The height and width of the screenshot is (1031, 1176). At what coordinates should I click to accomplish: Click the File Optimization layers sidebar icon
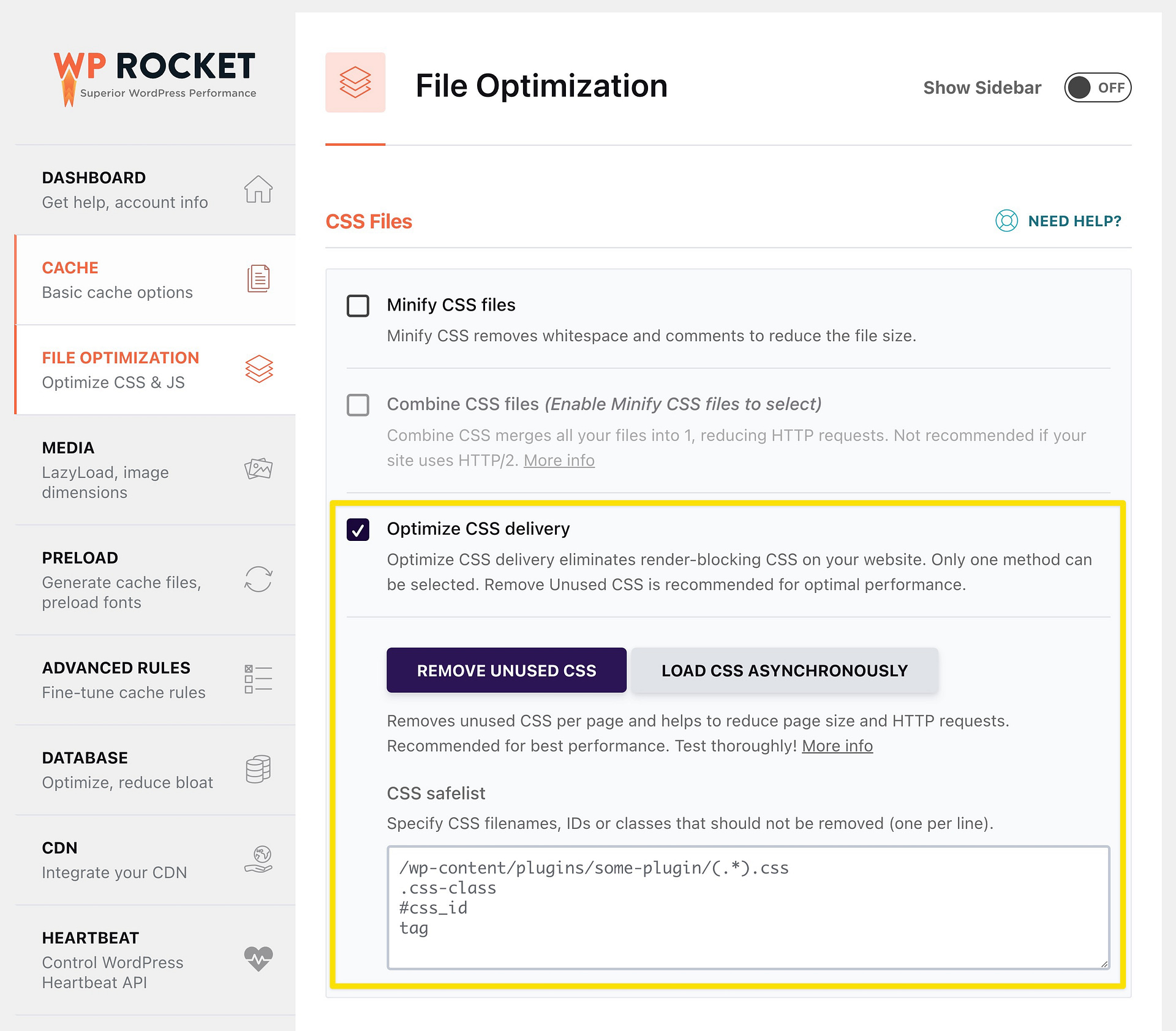point(259,369)
